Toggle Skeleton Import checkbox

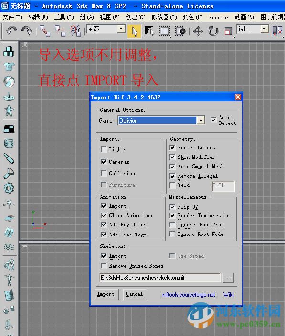pyautogui.click(x=104, y=256)
